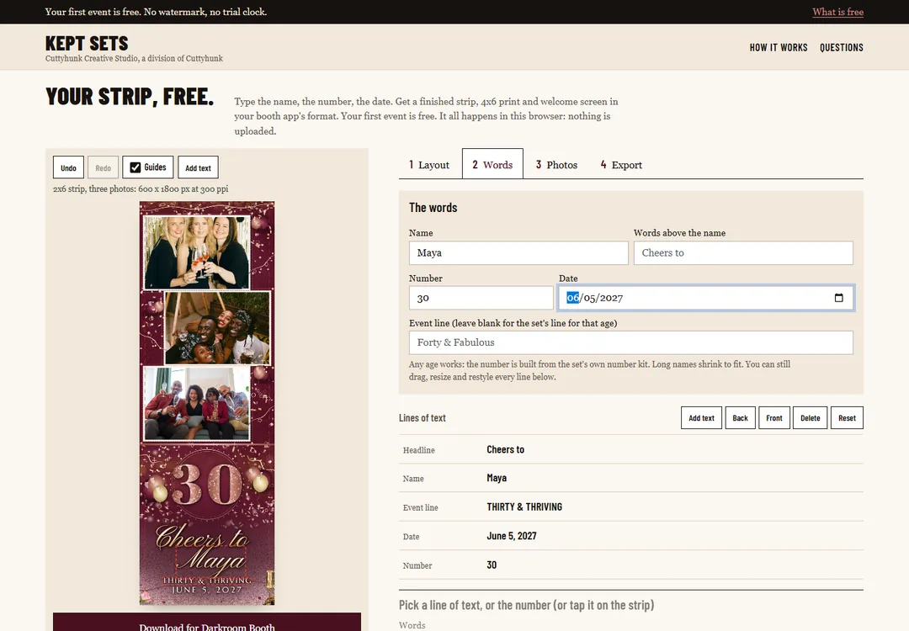Viewport: 909px width, 631px height.
Task: Open the How It Works page
Action: 778,47
